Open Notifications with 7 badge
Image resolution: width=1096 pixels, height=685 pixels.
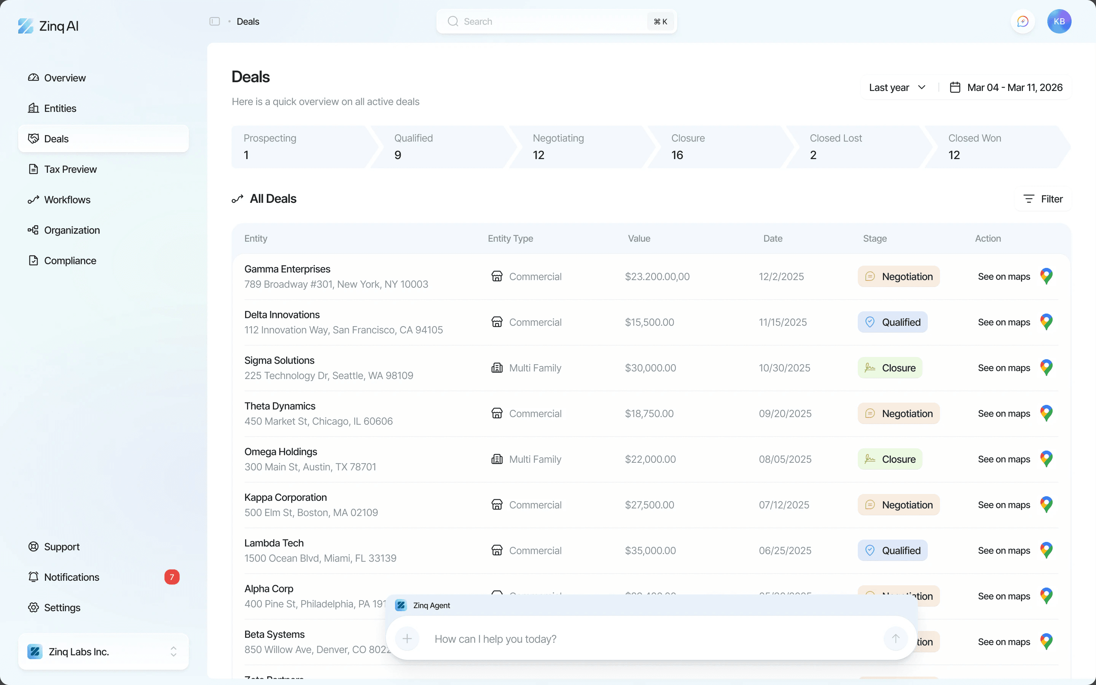(103, 577)
